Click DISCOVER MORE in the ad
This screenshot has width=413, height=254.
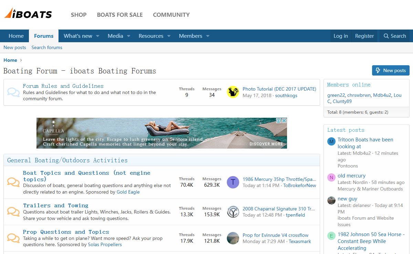pos(266,144)
